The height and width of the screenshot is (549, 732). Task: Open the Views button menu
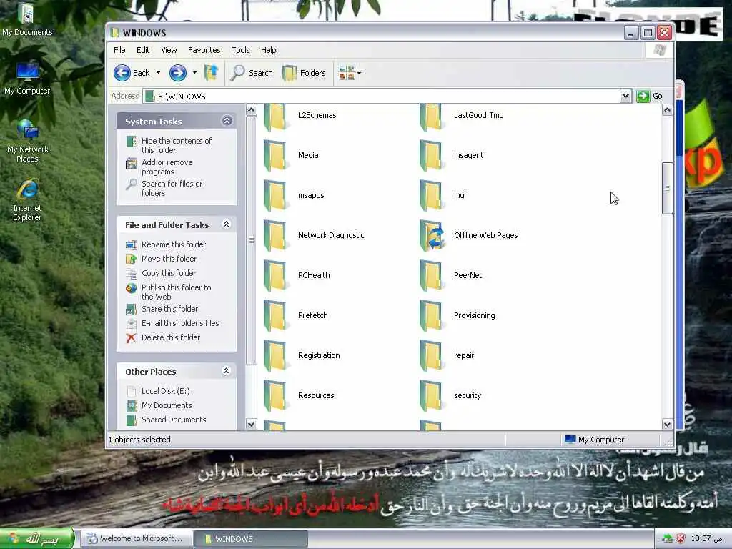click(x=350, y=73)
